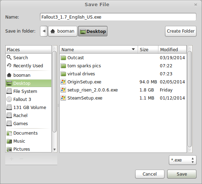This screenshot has width=202, height=184.
Task: Click the 02/05/2014 modified date
Action: (x=172, y=82)
